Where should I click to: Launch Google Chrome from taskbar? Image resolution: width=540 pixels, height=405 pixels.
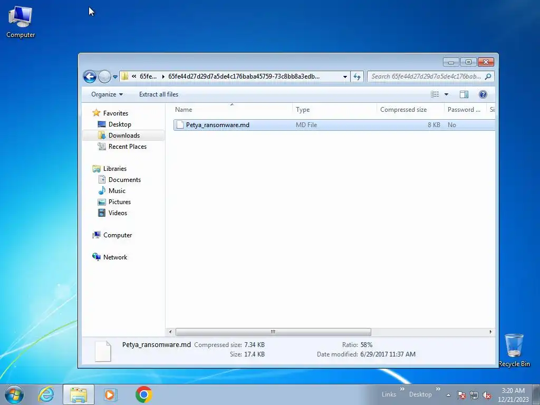(143, 394)
